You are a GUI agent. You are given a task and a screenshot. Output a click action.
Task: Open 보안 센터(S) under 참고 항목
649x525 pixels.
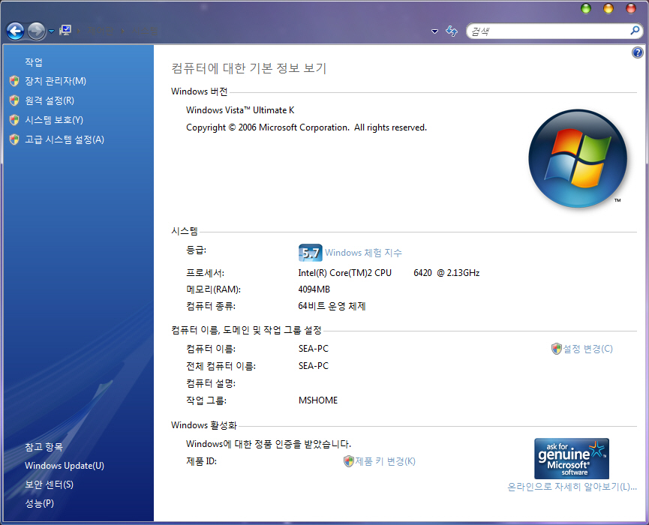[50, 484]
